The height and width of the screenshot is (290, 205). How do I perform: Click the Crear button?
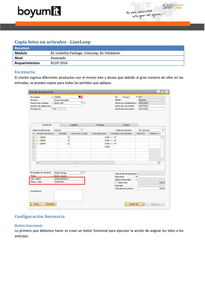pos(36,204)
